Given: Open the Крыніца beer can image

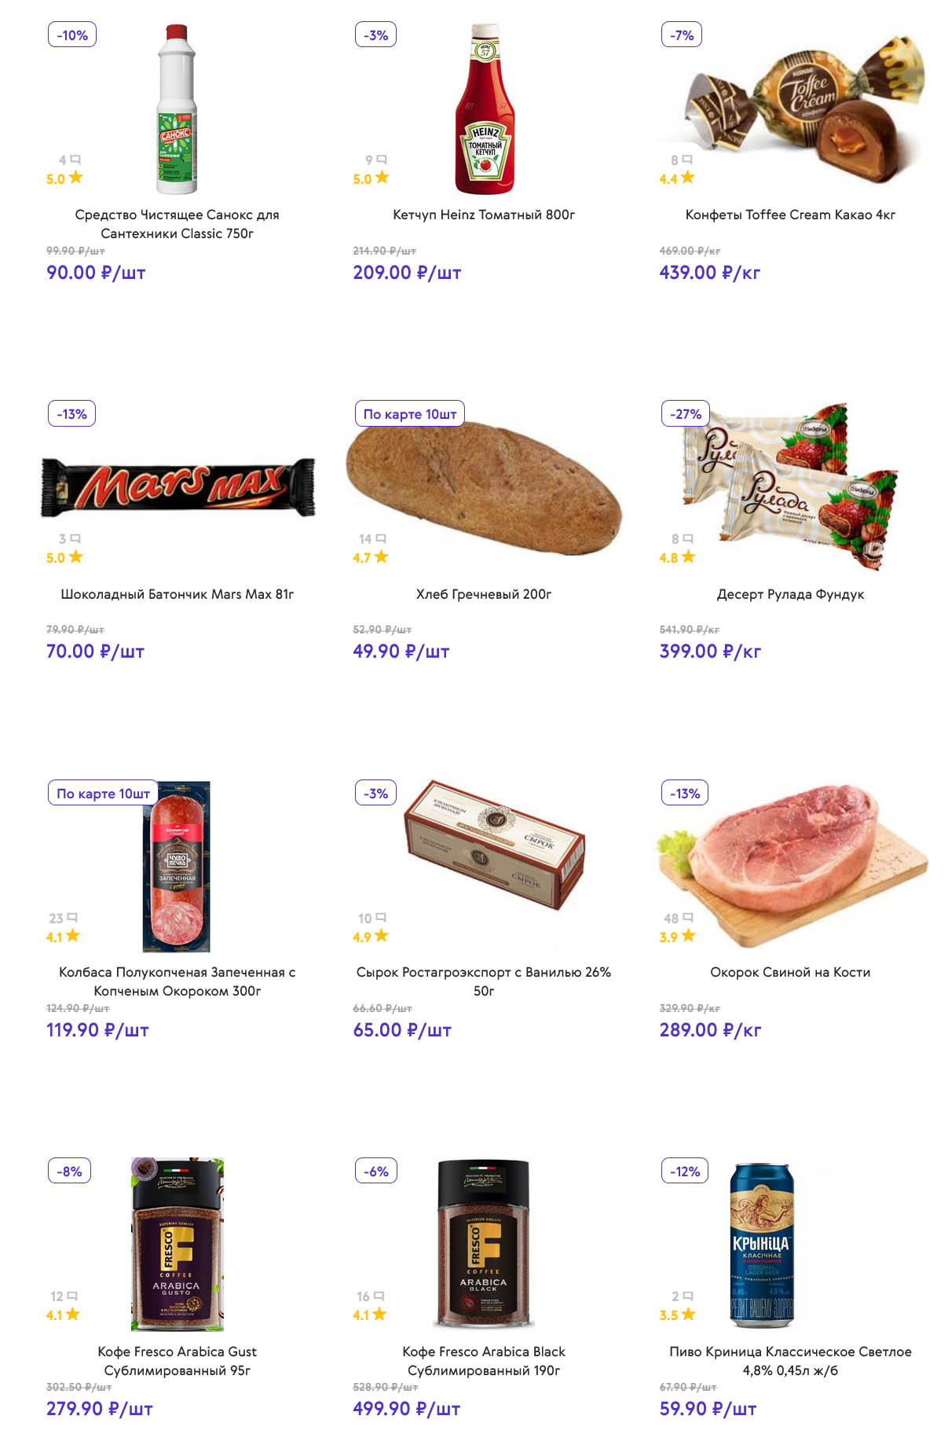Looking at the screenshot, I should tap(761, 1245).
